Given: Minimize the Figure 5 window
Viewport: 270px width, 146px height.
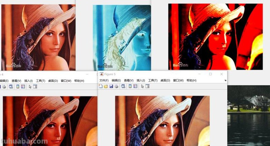Looking at the screenshot, I should [x=199, y=74].
